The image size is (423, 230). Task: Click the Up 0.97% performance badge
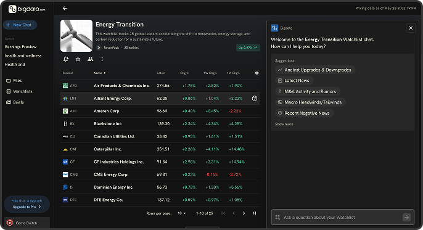click(248, 47)
